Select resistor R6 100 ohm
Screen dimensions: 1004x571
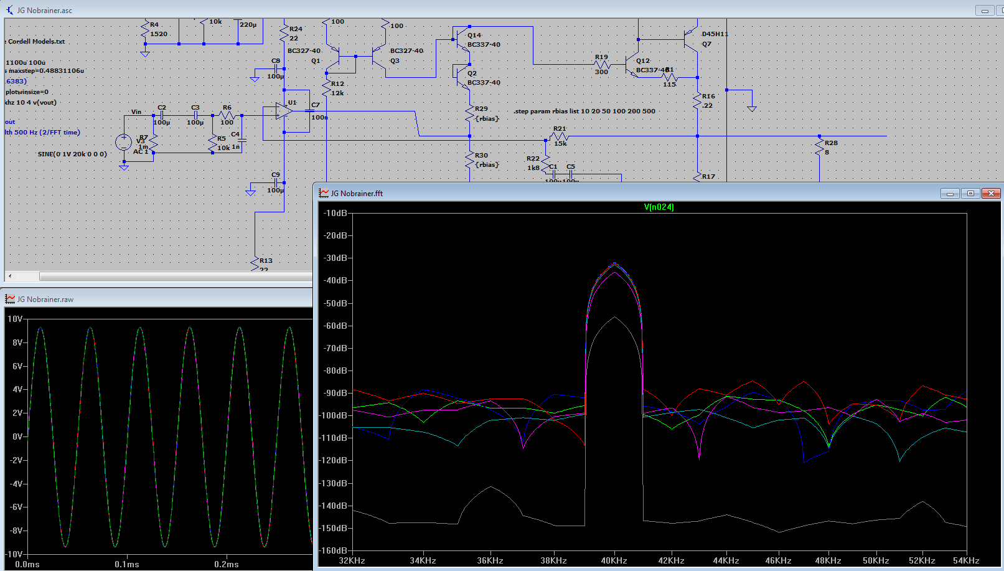(227, 115)
